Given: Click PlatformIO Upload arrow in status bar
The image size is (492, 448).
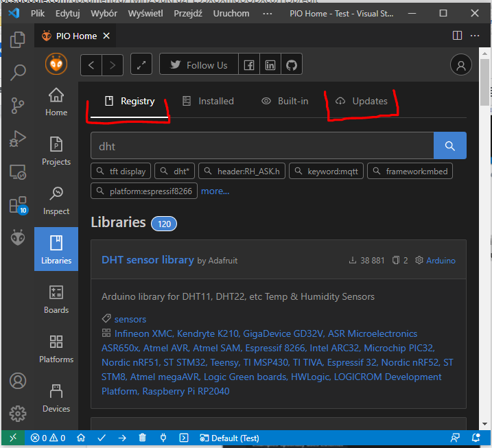Looking at the screenshot, I should [122, 438].
